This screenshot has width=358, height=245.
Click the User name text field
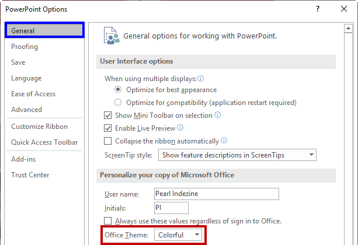[x=217, y=194]
